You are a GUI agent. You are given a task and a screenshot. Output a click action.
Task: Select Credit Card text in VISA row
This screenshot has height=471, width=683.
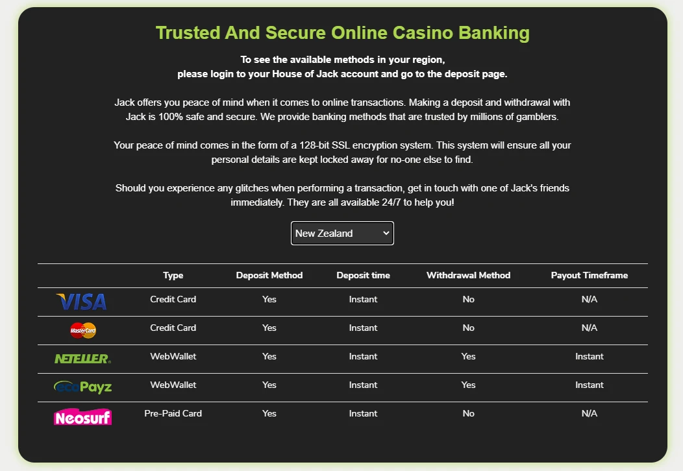(x=173, y=299)
